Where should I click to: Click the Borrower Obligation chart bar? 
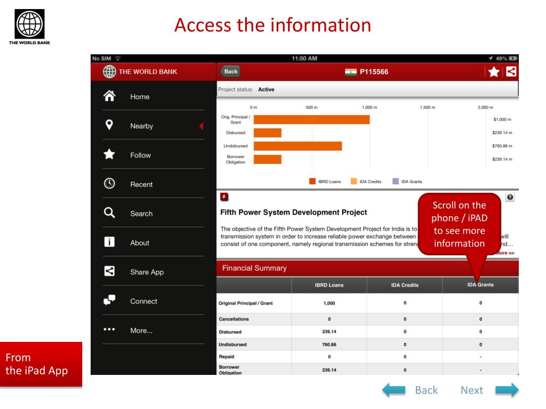[268, 159]
